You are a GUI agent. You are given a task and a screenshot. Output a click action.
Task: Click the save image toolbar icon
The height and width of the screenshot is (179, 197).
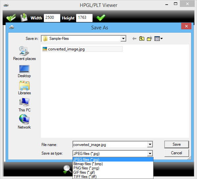24,17
